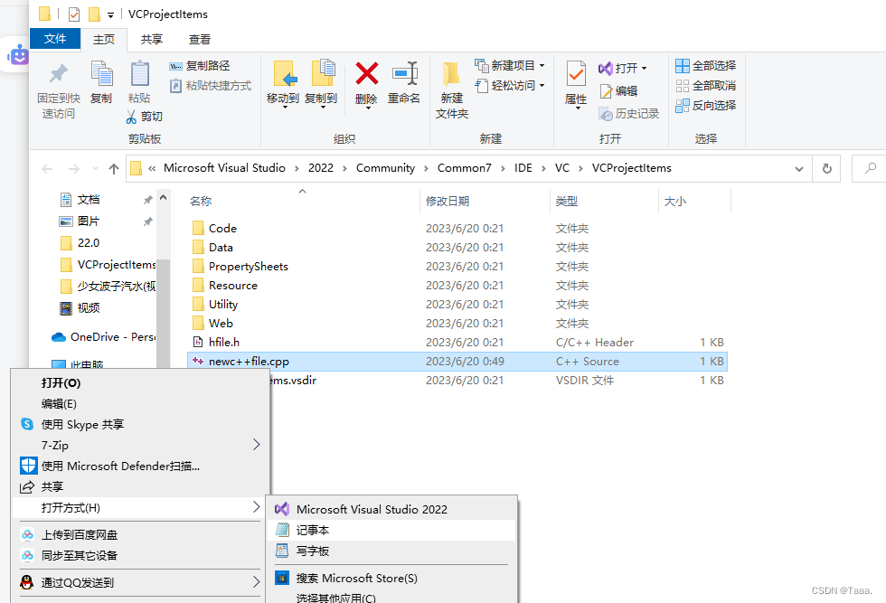The height and width of the screenshot is (603, 886).
Task: Expand the New item (新建项目) dropdown
Action: 542,66
